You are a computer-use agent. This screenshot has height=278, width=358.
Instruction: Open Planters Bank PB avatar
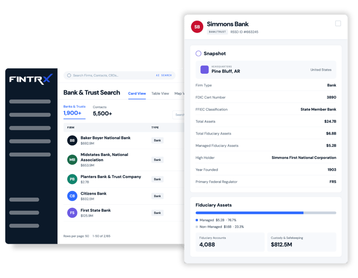[x=72, y=179]
